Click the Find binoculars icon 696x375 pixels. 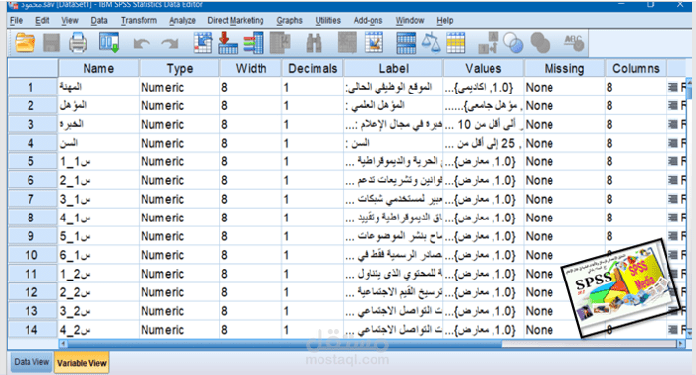point(314,43)
